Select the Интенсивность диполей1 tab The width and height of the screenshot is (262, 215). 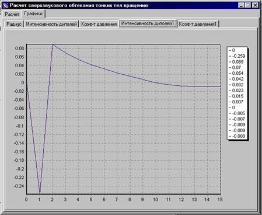pos(148,23)
